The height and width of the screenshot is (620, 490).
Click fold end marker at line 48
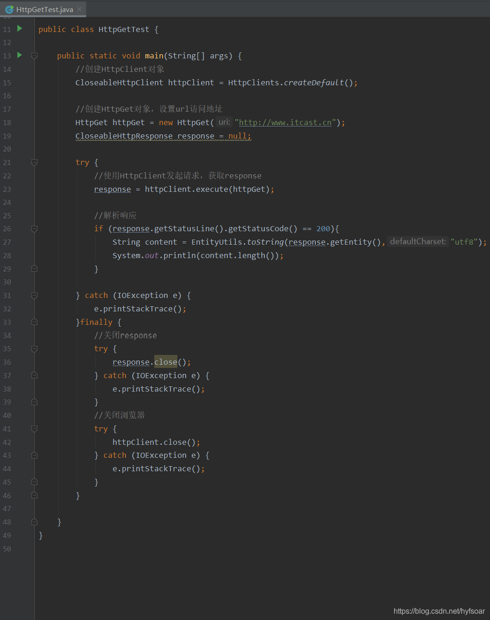pos(34,522)
